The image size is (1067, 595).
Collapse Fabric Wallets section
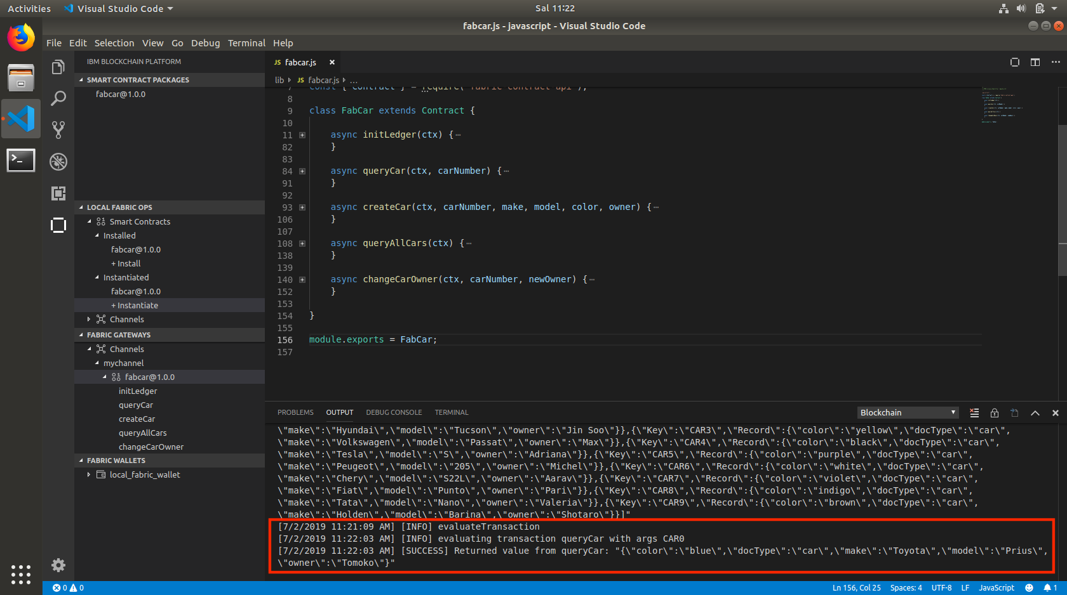coord(170,461)
